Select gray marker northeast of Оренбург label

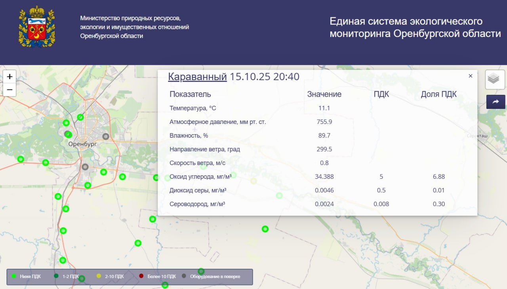coord(106,136)
